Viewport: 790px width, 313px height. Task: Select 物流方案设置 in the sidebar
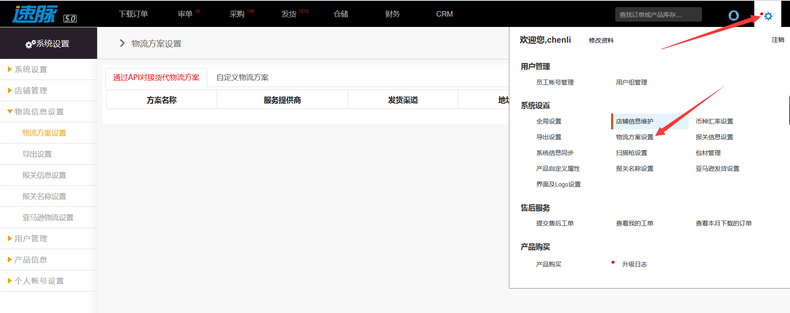tap(44, 133)
